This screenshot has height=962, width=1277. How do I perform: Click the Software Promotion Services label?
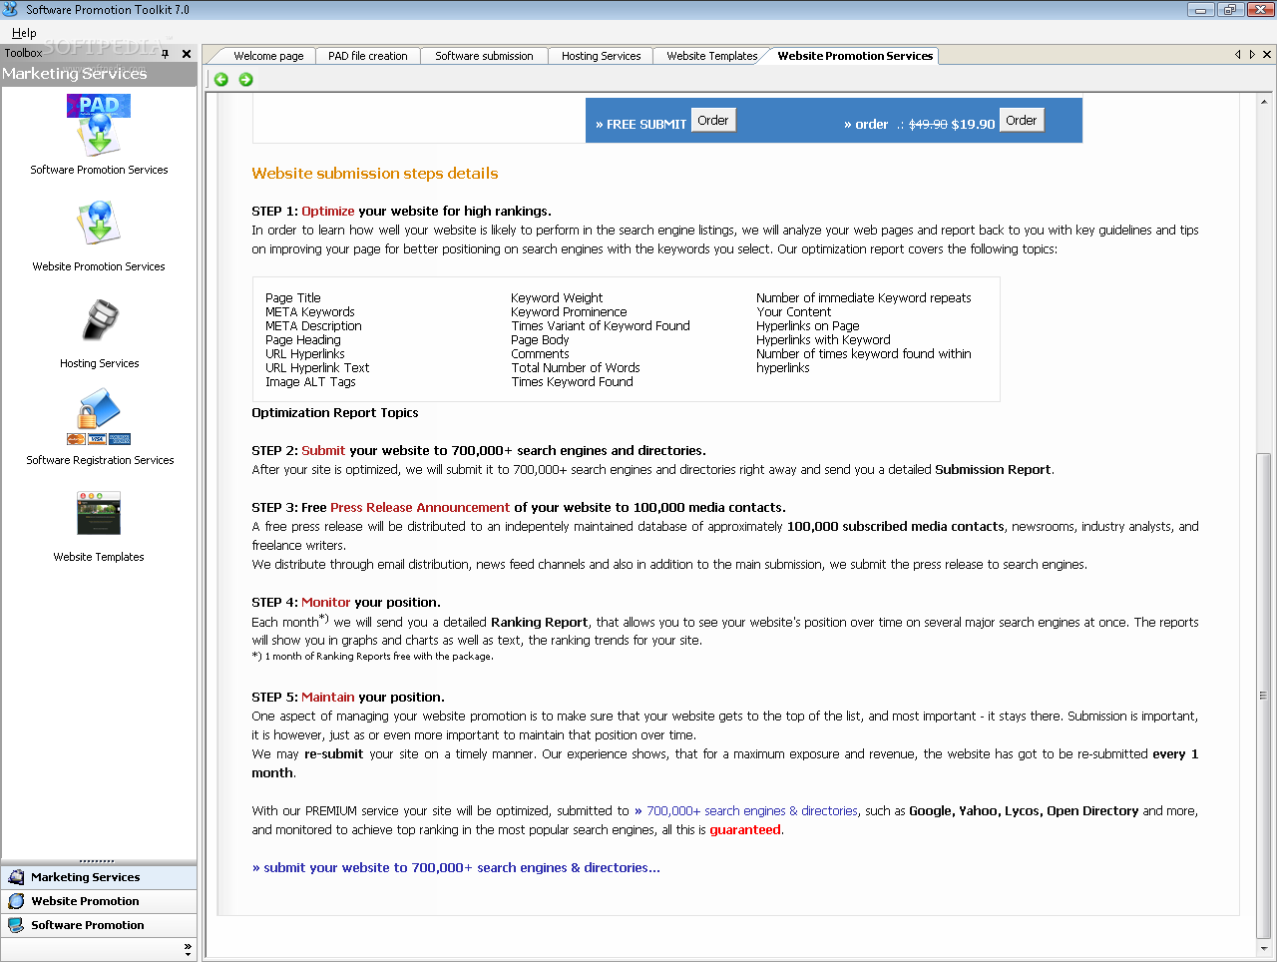pos(99,170)
